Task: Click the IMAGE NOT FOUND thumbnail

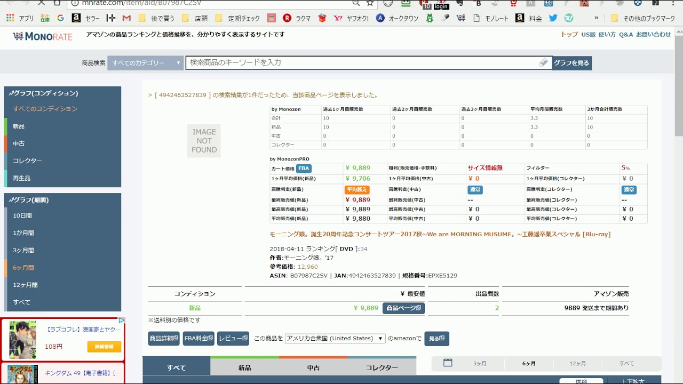Action: pos(204,141)
